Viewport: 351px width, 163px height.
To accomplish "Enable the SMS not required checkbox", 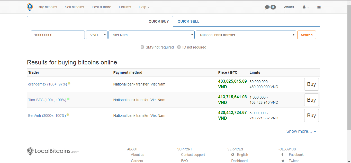I will pyautogui.click(x=142, y=47).
